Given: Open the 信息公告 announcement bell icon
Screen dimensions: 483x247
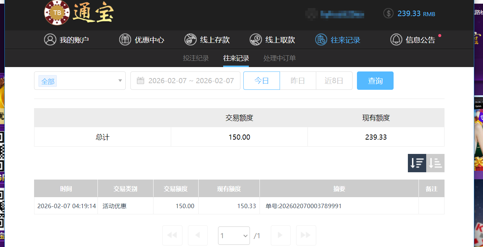Looking at the screenshot, I should tap(396, 40).
